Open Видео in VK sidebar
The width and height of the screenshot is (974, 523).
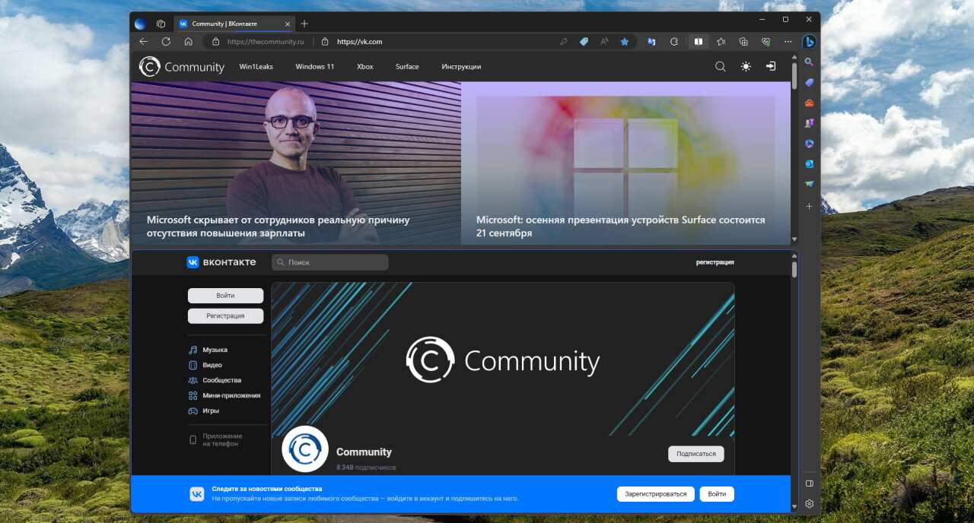pyautogui.click(x=205, y=365)
